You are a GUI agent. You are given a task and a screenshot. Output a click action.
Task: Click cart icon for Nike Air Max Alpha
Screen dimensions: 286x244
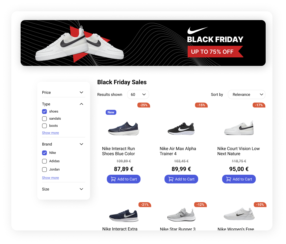[171, 179]
